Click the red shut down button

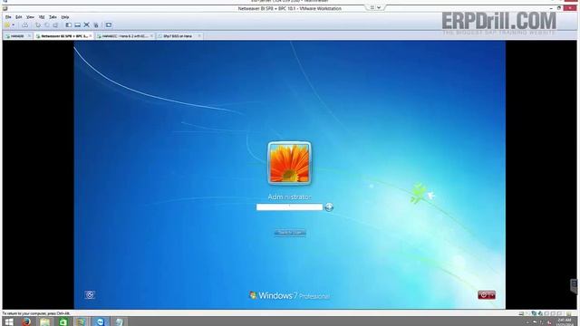[483, 295]
